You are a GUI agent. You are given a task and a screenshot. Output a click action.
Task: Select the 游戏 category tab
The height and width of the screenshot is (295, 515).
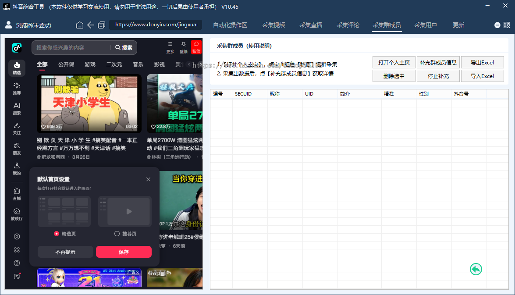click(x=90, y=64)
